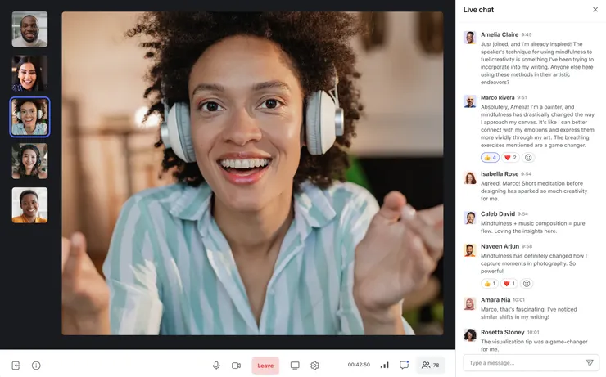Select fifth participant thumbnail in yellow top

click(x=29, y=205)
